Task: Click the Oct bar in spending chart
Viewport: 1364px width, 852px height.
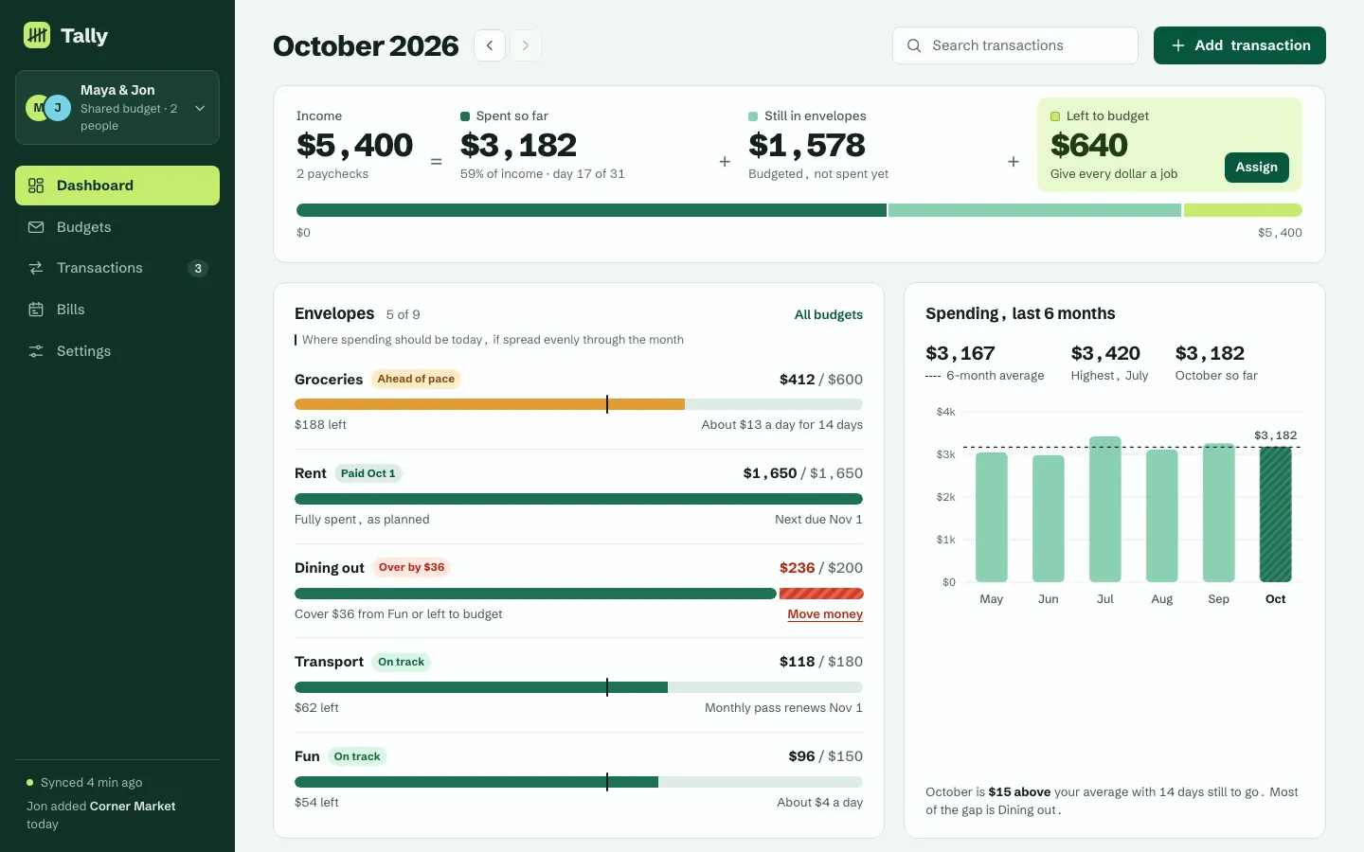Action: (x=1276, y=514)
